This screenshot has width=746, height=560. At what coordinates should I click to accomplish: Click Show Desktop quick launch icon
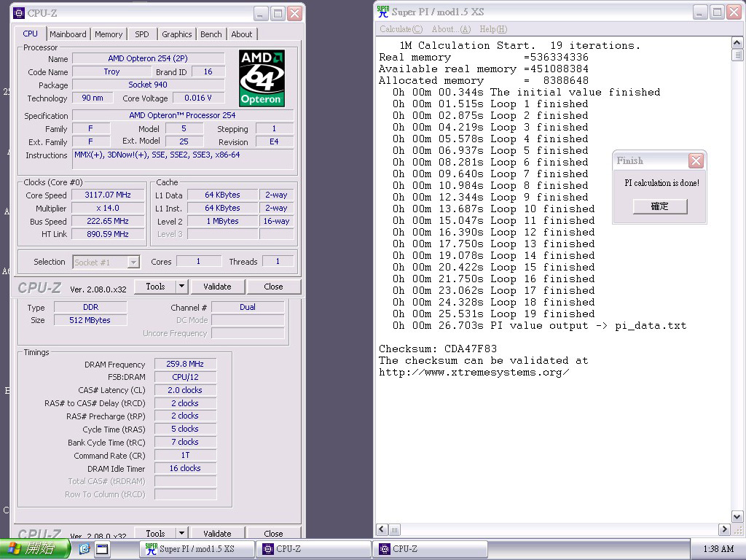[x=102, y=549]
